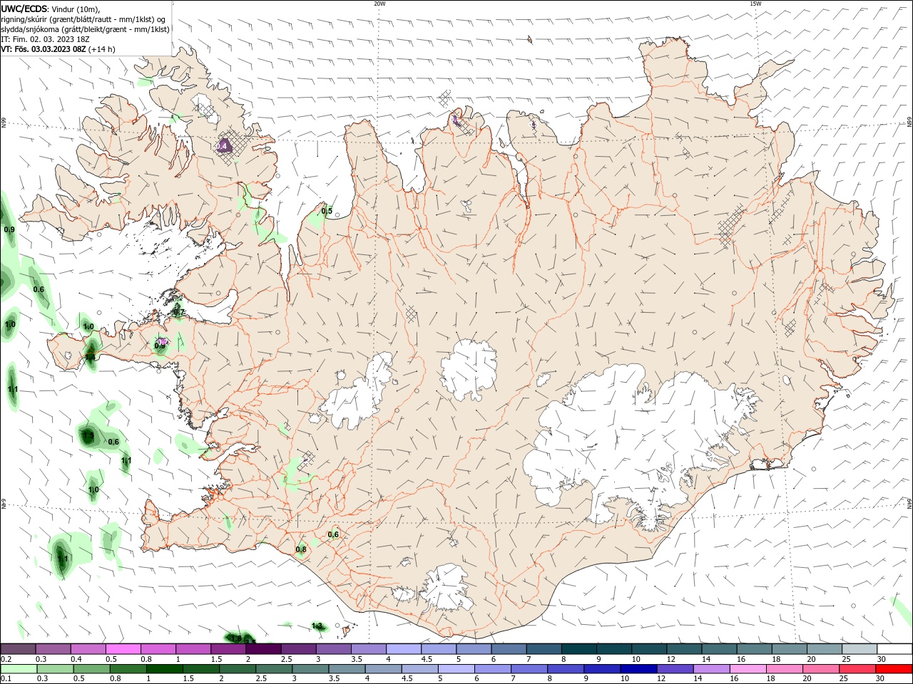
Task: Click the 0.5 precipitation value on the north coast
Action: [327, 211]
